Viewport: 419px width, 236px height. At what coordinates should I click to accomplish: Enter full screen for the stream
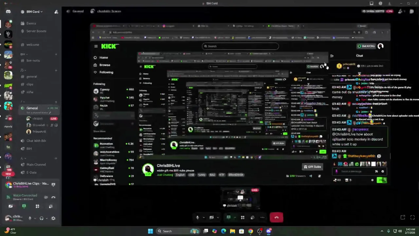(x=412, y=217)
